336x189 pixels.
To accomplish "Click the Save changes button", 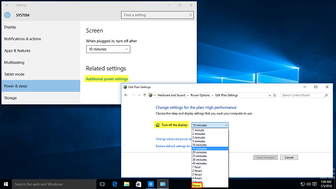I will click(x=265, y=157).
